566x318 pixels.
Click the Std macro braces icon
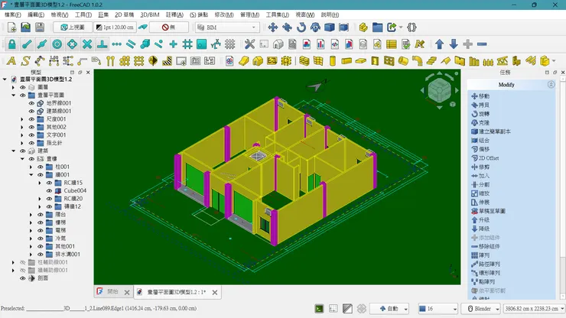[411, 28]
